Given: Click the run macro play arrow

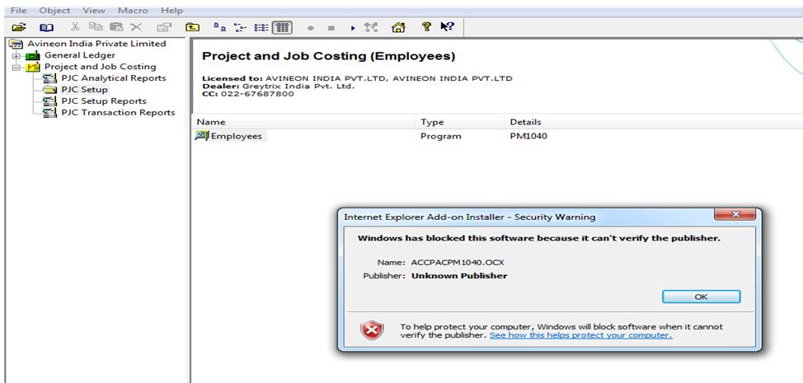Looking at the screenshot, I should pyautogui.click(x=353, y=28).
